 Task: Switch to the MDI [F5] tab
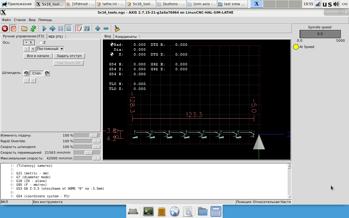tap(56, 37)
